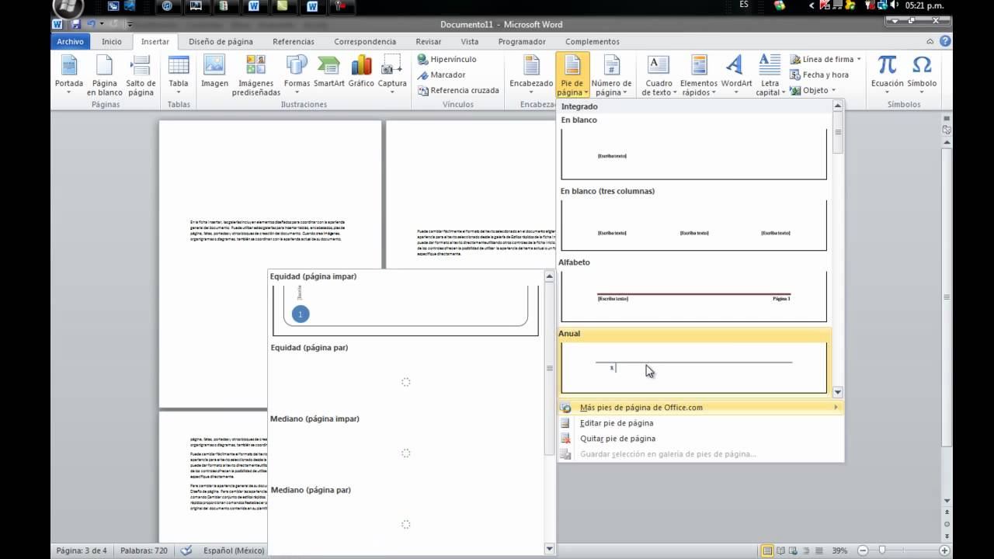This screenshot has height=559, width=994.
Task: Open the Letra capital dropdown
Action: tap(770, 76)
